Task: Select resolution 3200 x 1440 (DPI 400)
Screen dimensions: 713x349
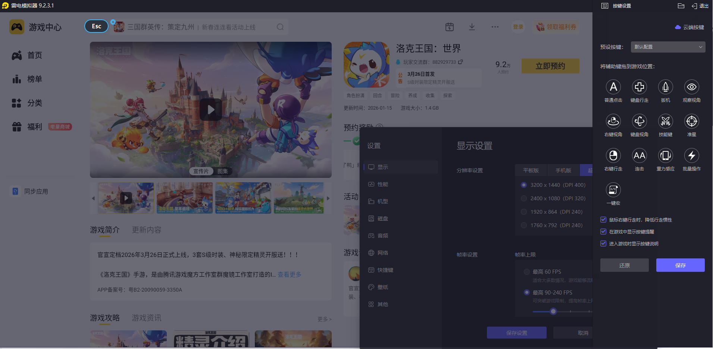Action: click(524, 185)
